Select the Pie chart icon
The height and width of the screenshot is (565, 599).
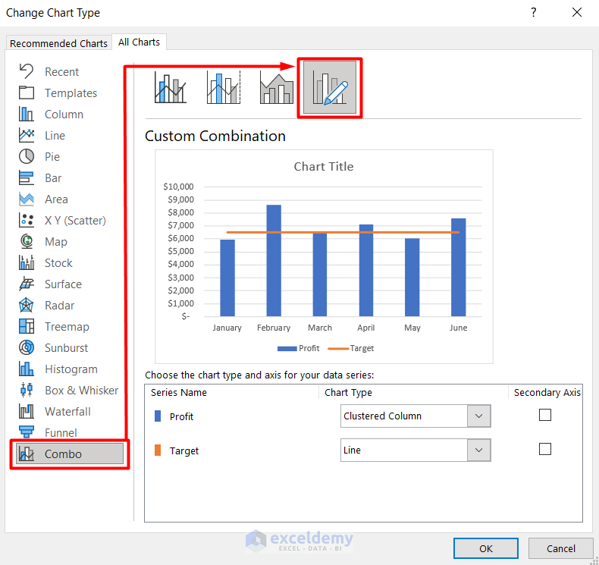point(27,157)
